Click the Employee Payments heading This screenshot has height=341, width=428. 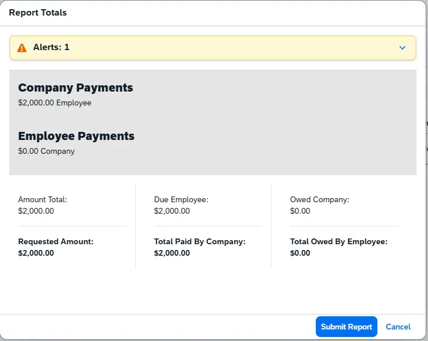[x=76, y=136]
